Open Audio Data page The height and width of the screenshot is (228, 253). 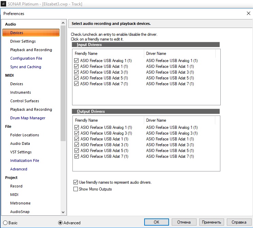[20, 143]
